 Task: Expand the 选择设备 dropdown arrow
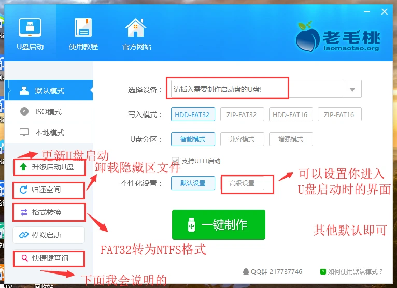coord(352,89)
